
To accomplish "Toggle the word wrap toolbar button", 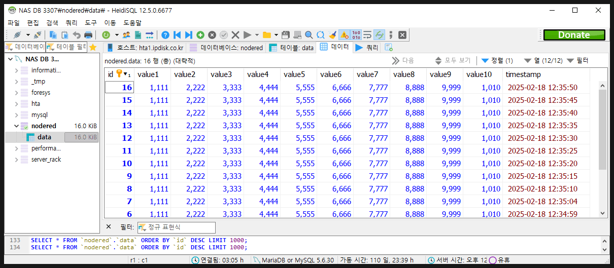I will click(367, 35).
